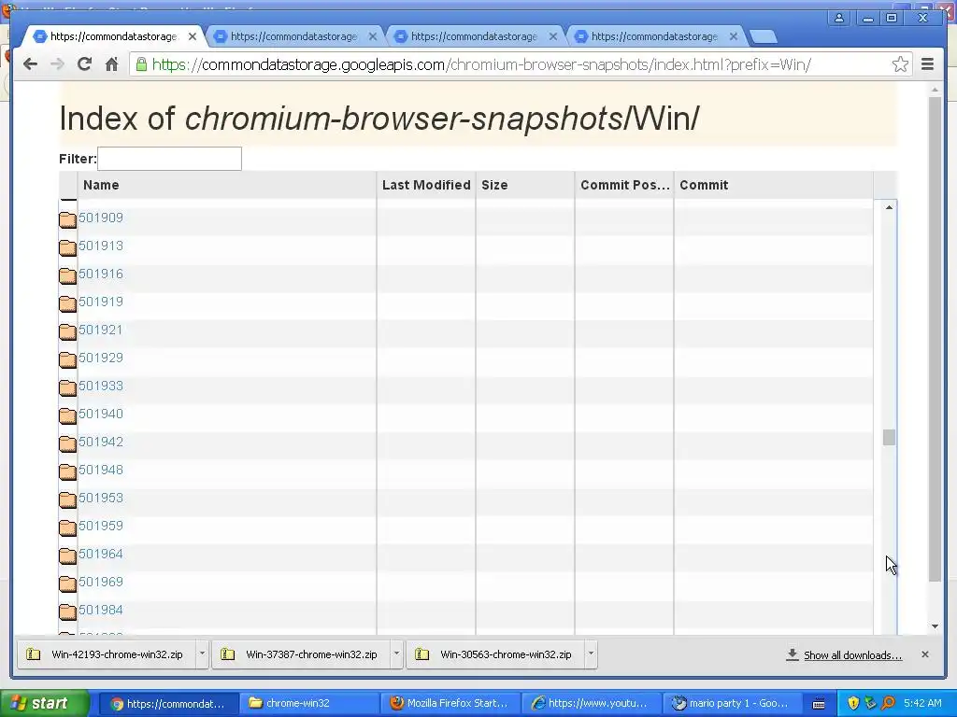957x717 pixels.
Task: Switch to the YouTube Internet Explorer taskbar item
Action: pos(591,703)
